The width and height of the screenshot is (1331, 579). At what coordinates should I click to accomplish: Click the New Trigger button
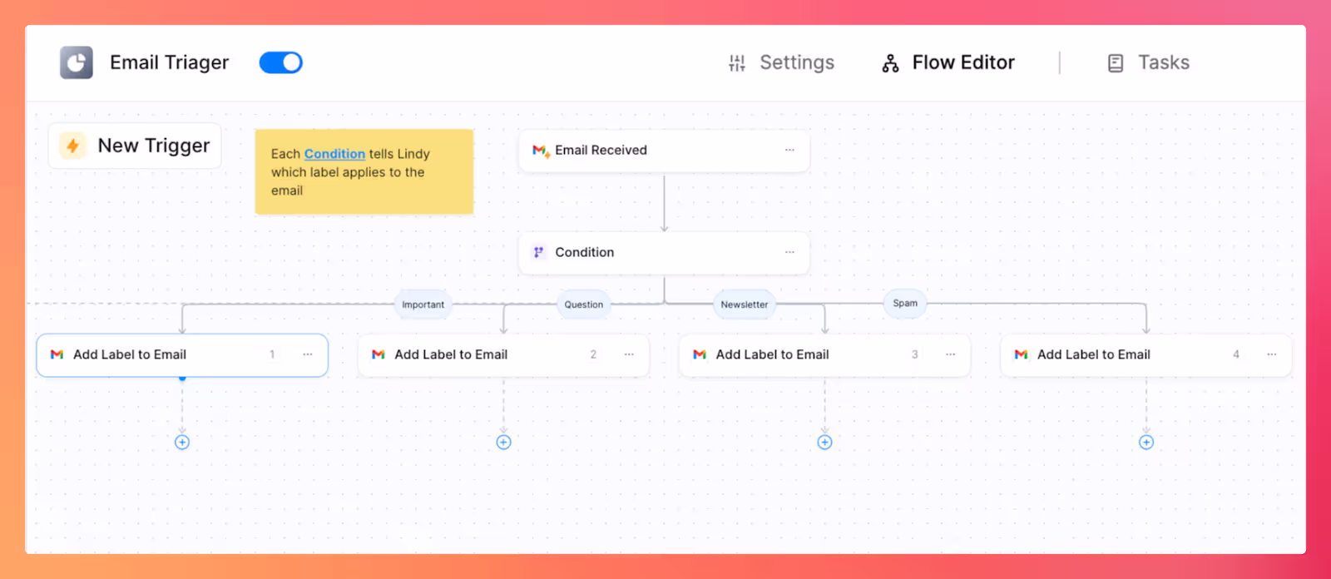135,146
